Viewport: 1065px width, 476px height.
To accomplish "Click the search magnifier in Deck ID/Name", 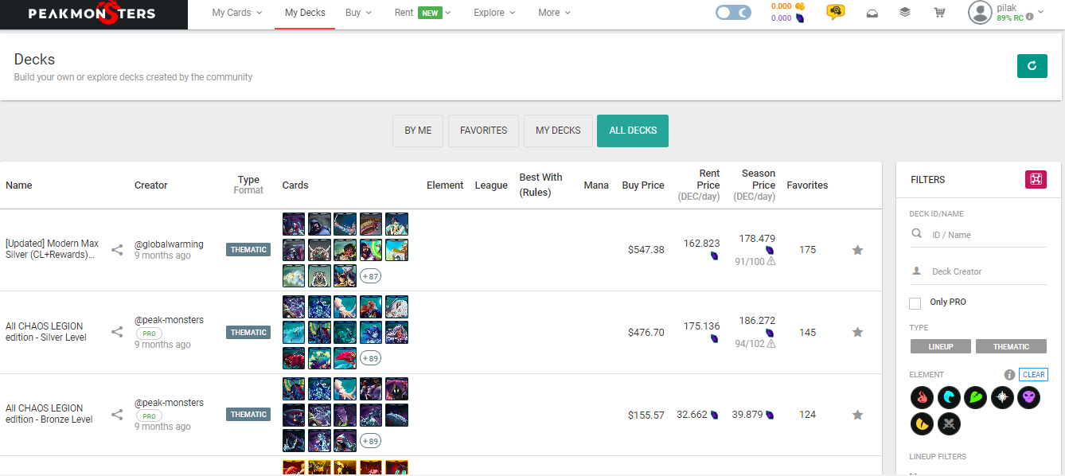I will coord(917,234).
